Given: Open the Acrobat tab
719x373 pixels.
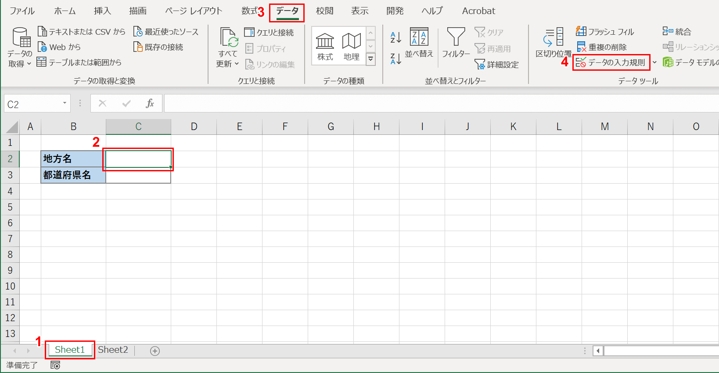Looking at the screenshot, I should 478,11.
